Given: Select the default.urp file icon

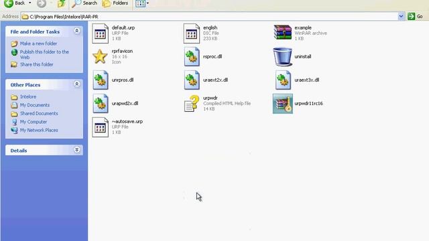Looking at the screenshot, I should [x=100, y=33].
